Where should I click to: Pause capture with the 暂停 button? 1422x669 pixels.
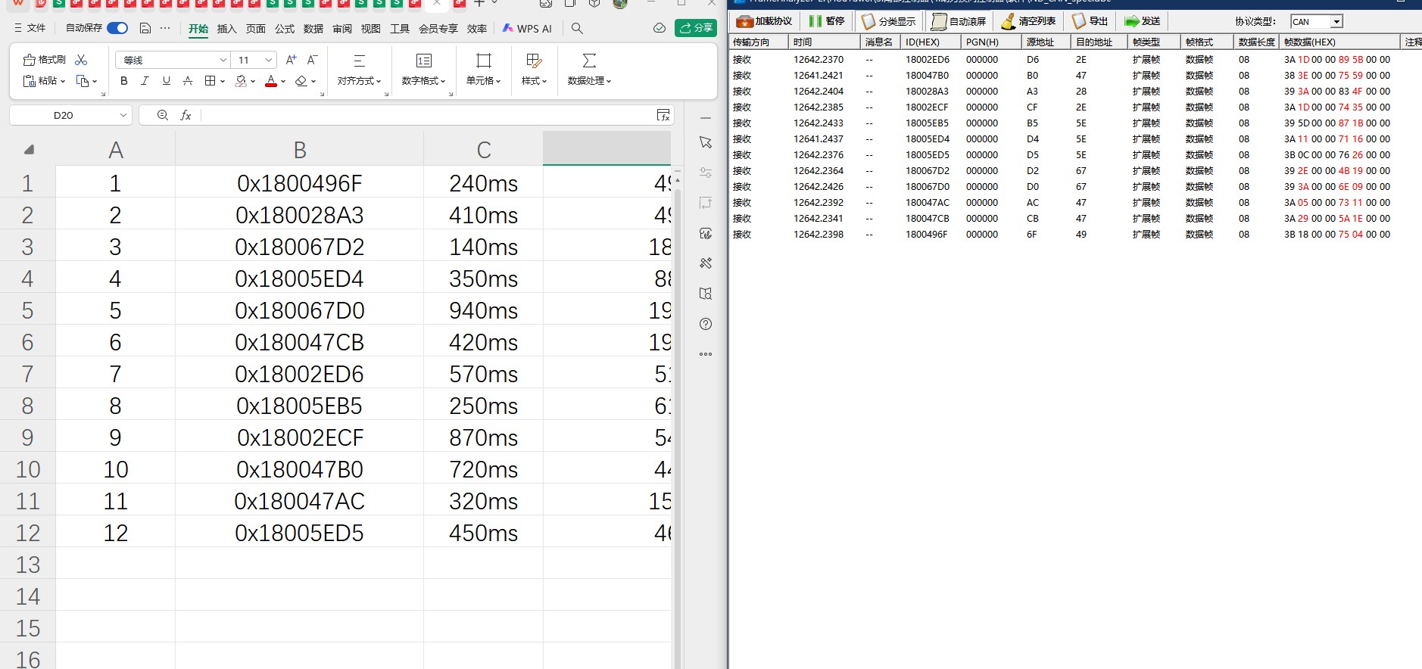point(826,21)
